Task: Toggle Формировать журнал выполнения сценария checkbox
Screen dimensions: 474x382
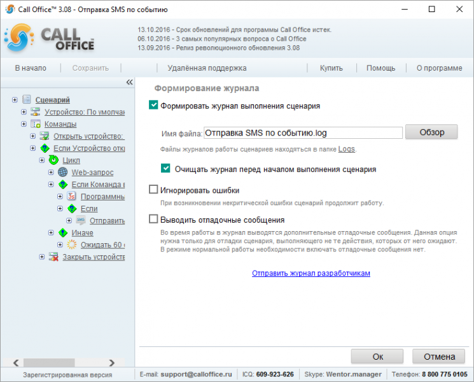Action: 153,105
